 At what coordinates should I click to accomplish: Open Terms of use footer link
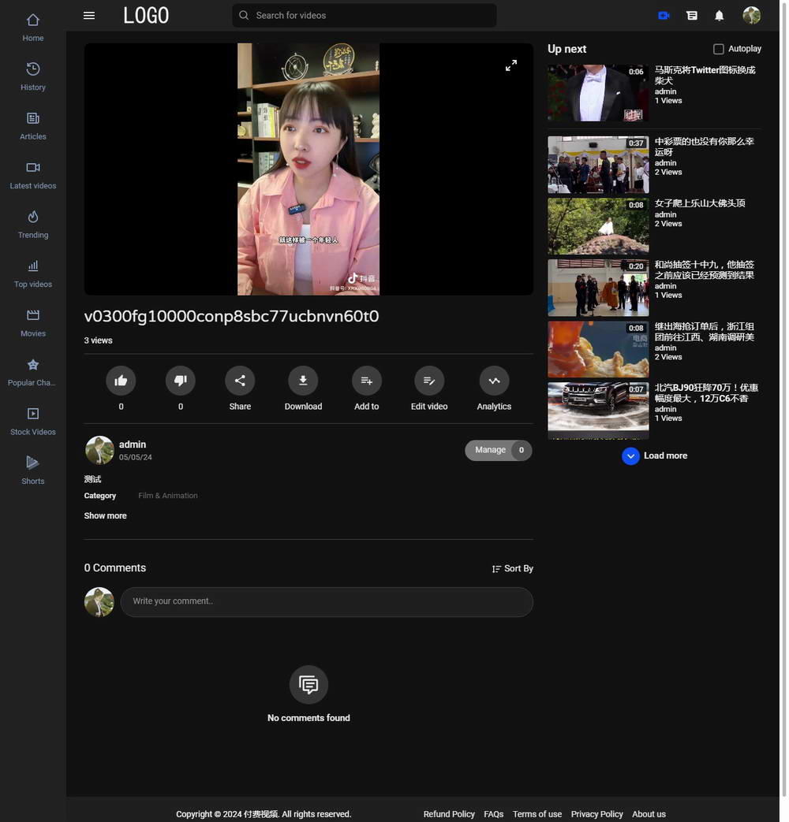pos(537,814)
